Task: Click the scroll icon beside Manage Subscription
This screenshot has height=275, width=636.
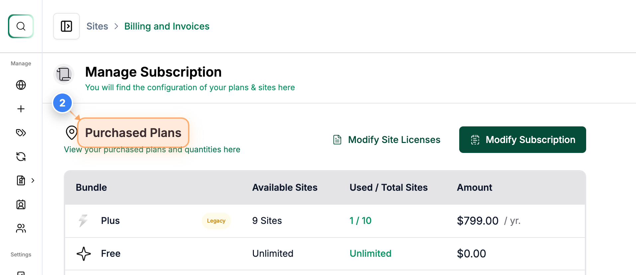Action: coord(63,74)
